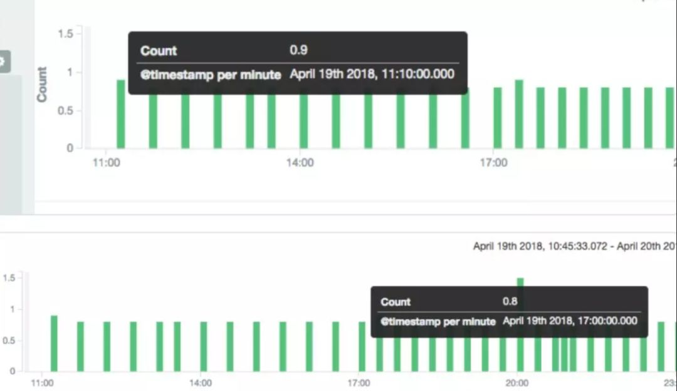Click the first green bar in upper chart
The width and height of the screenshot is (677, 391).
pyautogui.click(x=121, y=116)
